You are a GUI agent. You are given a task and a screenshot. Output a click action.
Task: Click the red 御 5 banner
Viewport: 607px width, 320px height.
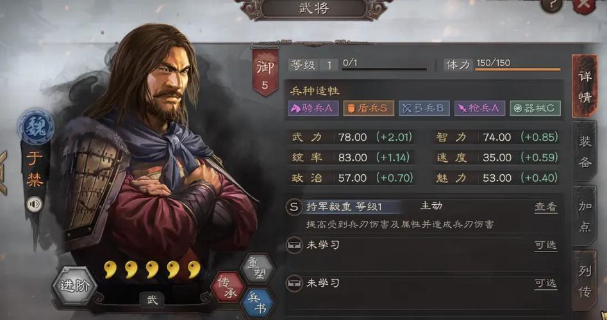pos(265,72)
